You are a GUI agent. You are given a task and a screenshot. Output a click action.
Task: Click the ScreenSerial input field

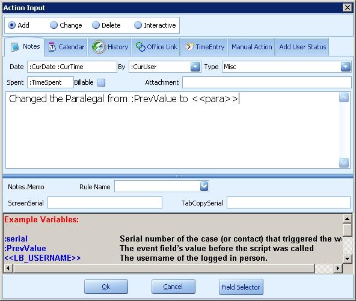click(105, 202)
